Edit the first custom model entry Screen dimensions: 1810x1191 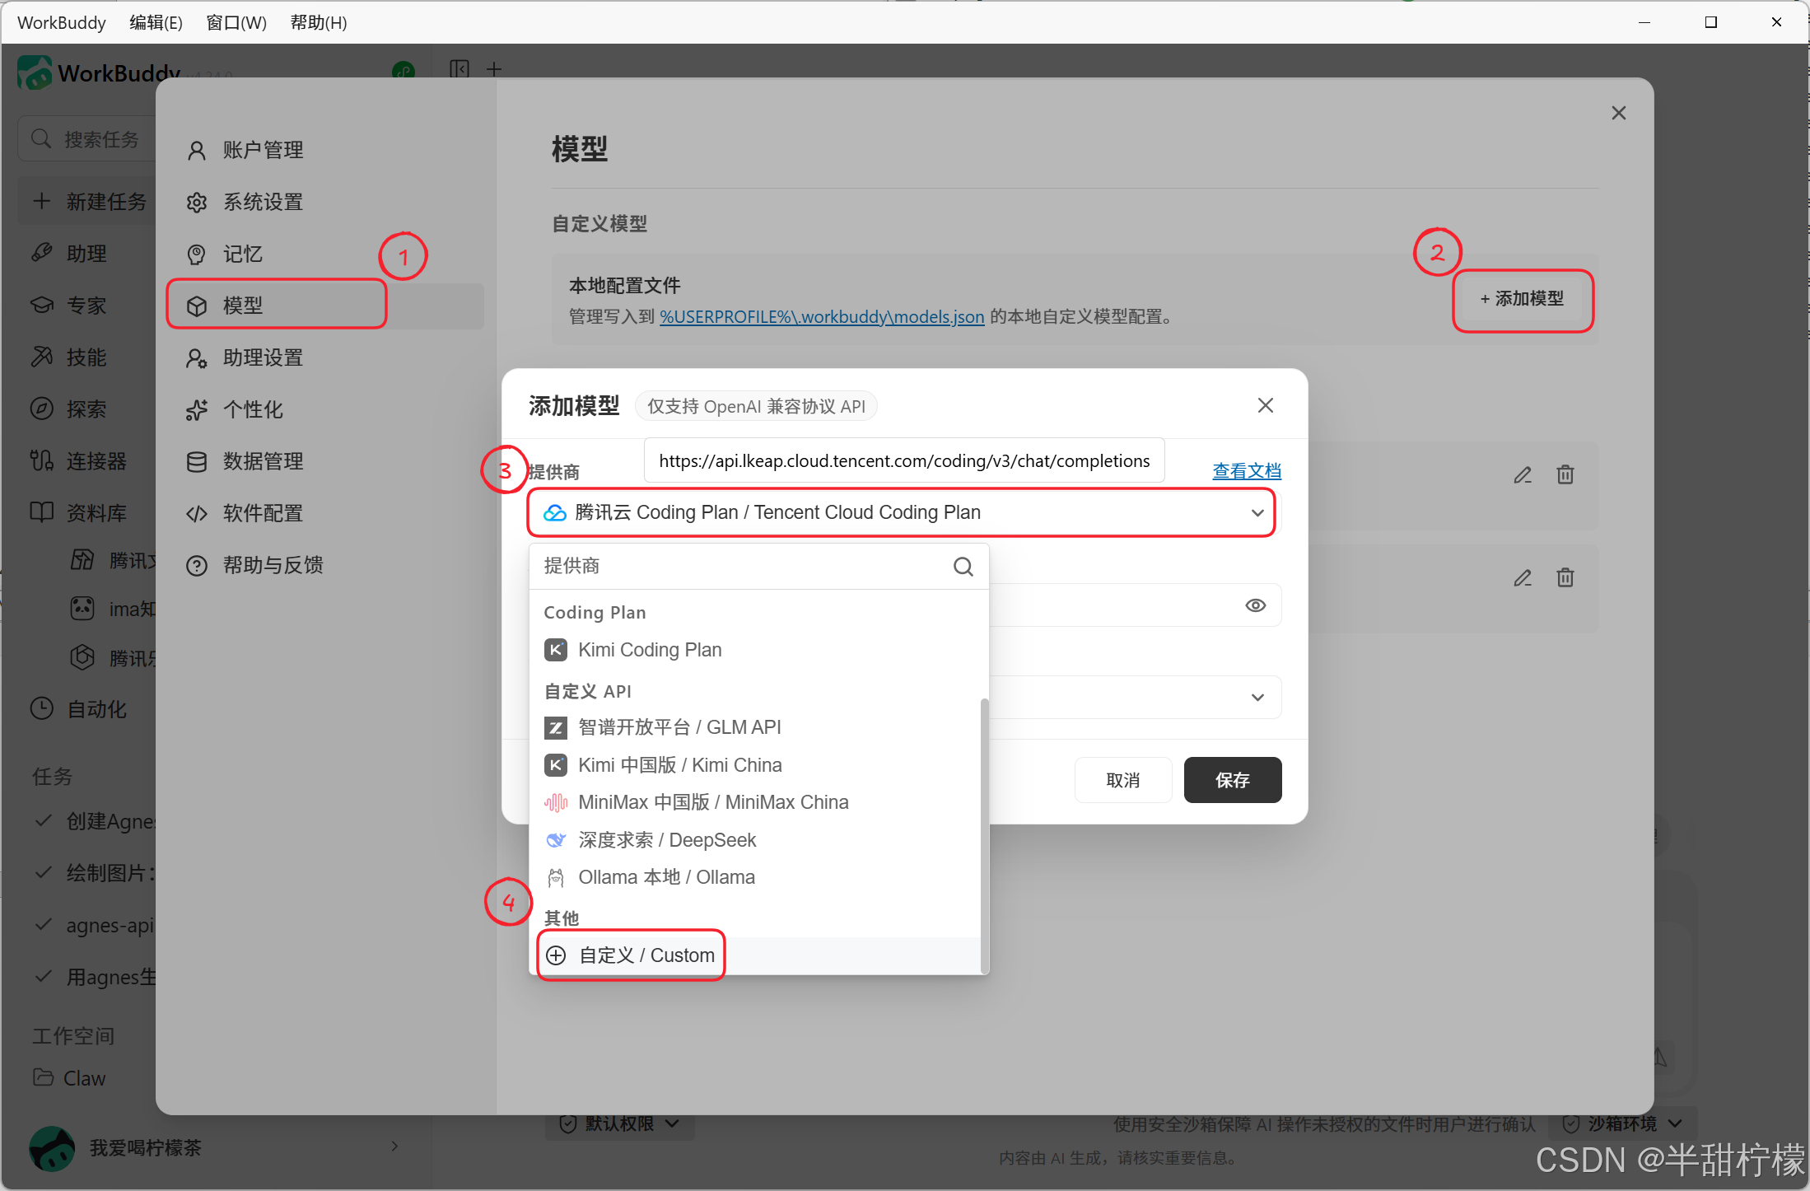[1523, 475]
